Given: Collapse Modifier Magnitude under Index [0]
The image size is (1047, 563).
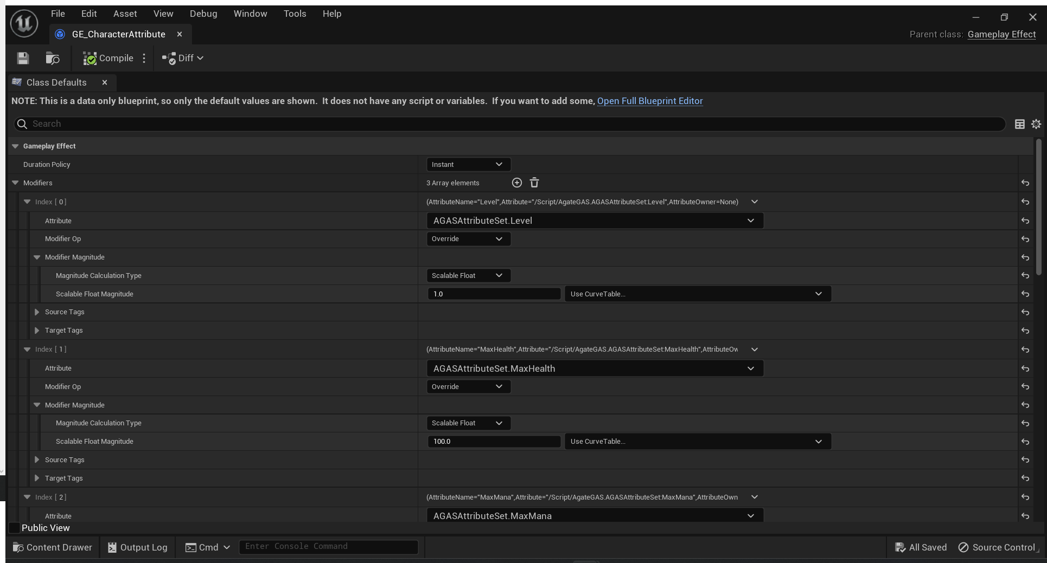Looking at the screenshot, I should click(x=37, y=257).
